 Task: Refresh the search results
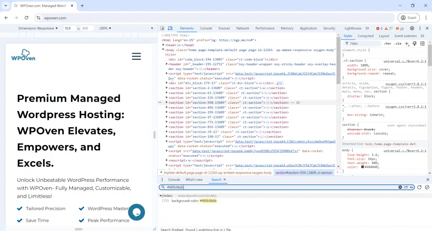click(419, 187)
